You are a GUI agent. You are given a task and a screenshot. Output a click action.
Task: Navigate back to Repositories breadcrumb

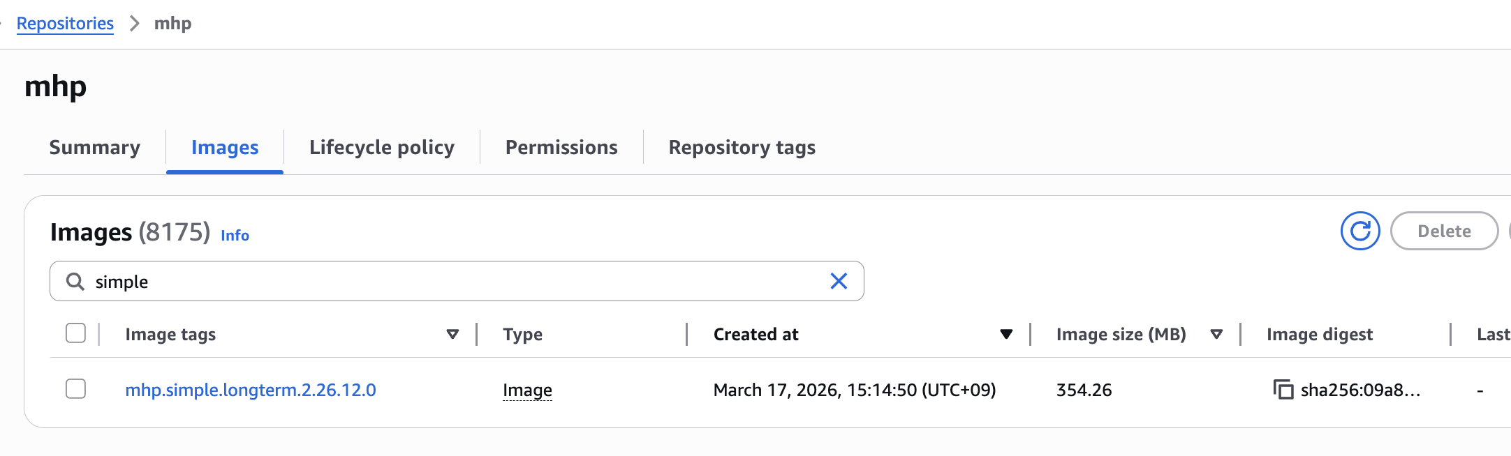[x=65, y=24]
